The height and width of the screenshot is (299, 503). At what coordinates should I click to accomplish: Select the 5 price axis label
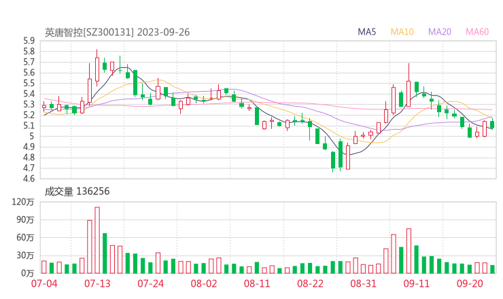32,137
